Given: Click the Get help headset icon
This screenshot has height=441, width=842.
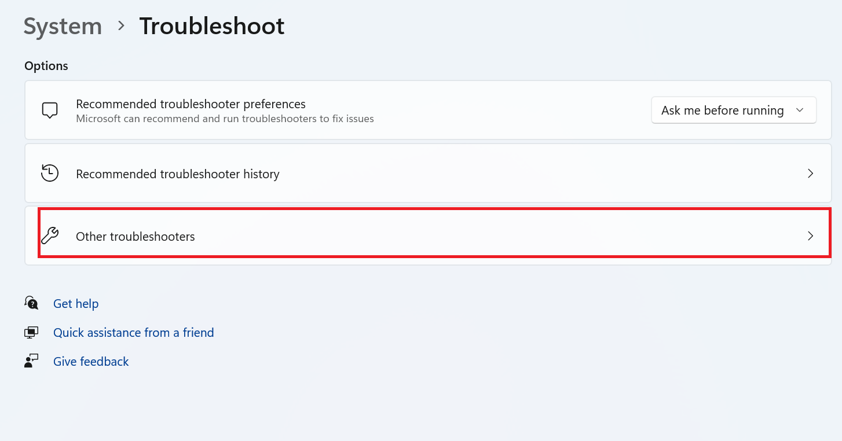Looking at the screenshot, I should pos(31,303).
